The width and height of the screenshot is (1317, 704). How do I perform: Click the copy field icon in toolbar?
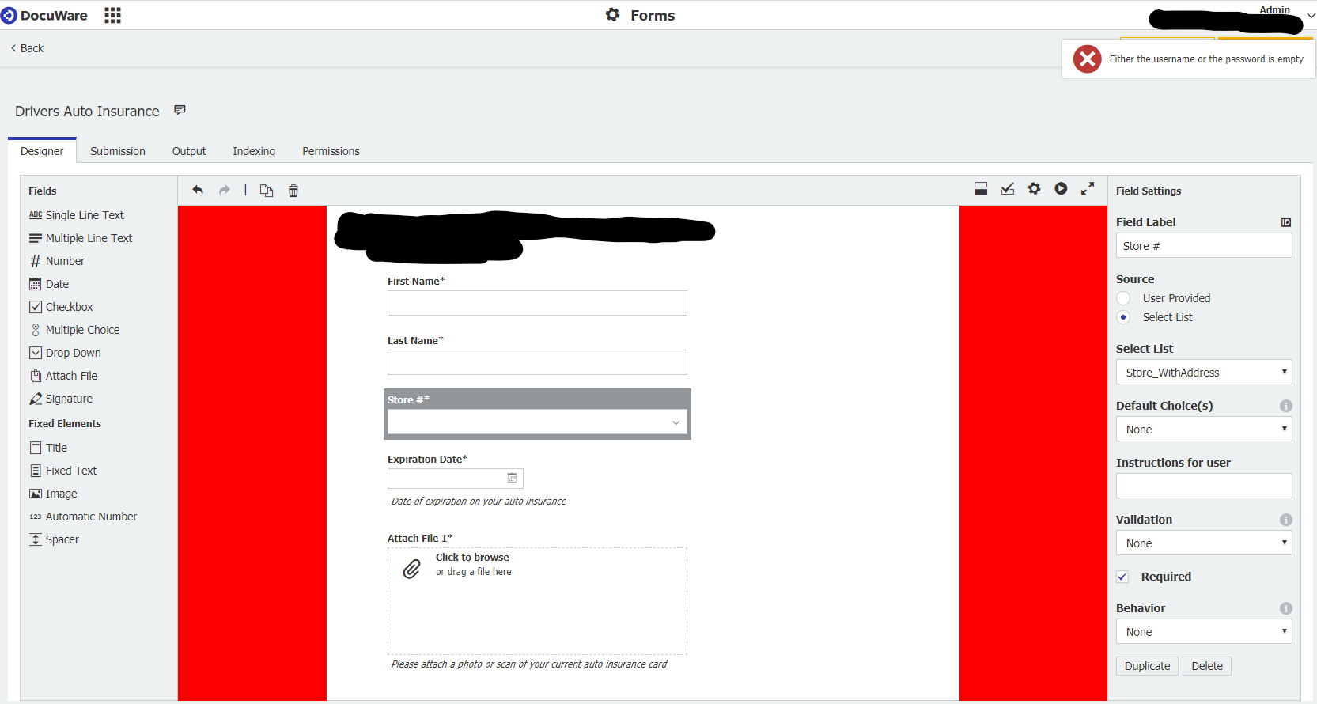[267, 191]
